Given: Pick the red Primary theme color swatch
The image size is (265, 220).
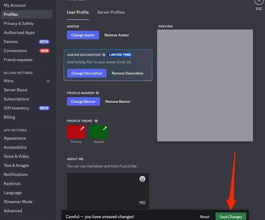Looking at the screenshot, I should pyautogui.click(x=76, y=132).
